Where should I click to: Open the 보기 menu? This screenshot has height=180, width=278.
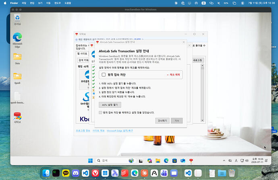(40, 3)
